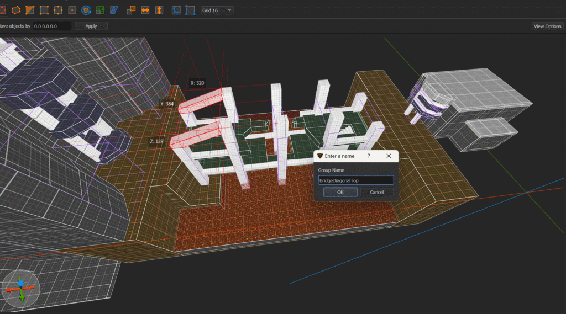Screen dimensions: 566x314
Task: Toggle texture lock
Action: pyautogui.click(x=176, y=10)
